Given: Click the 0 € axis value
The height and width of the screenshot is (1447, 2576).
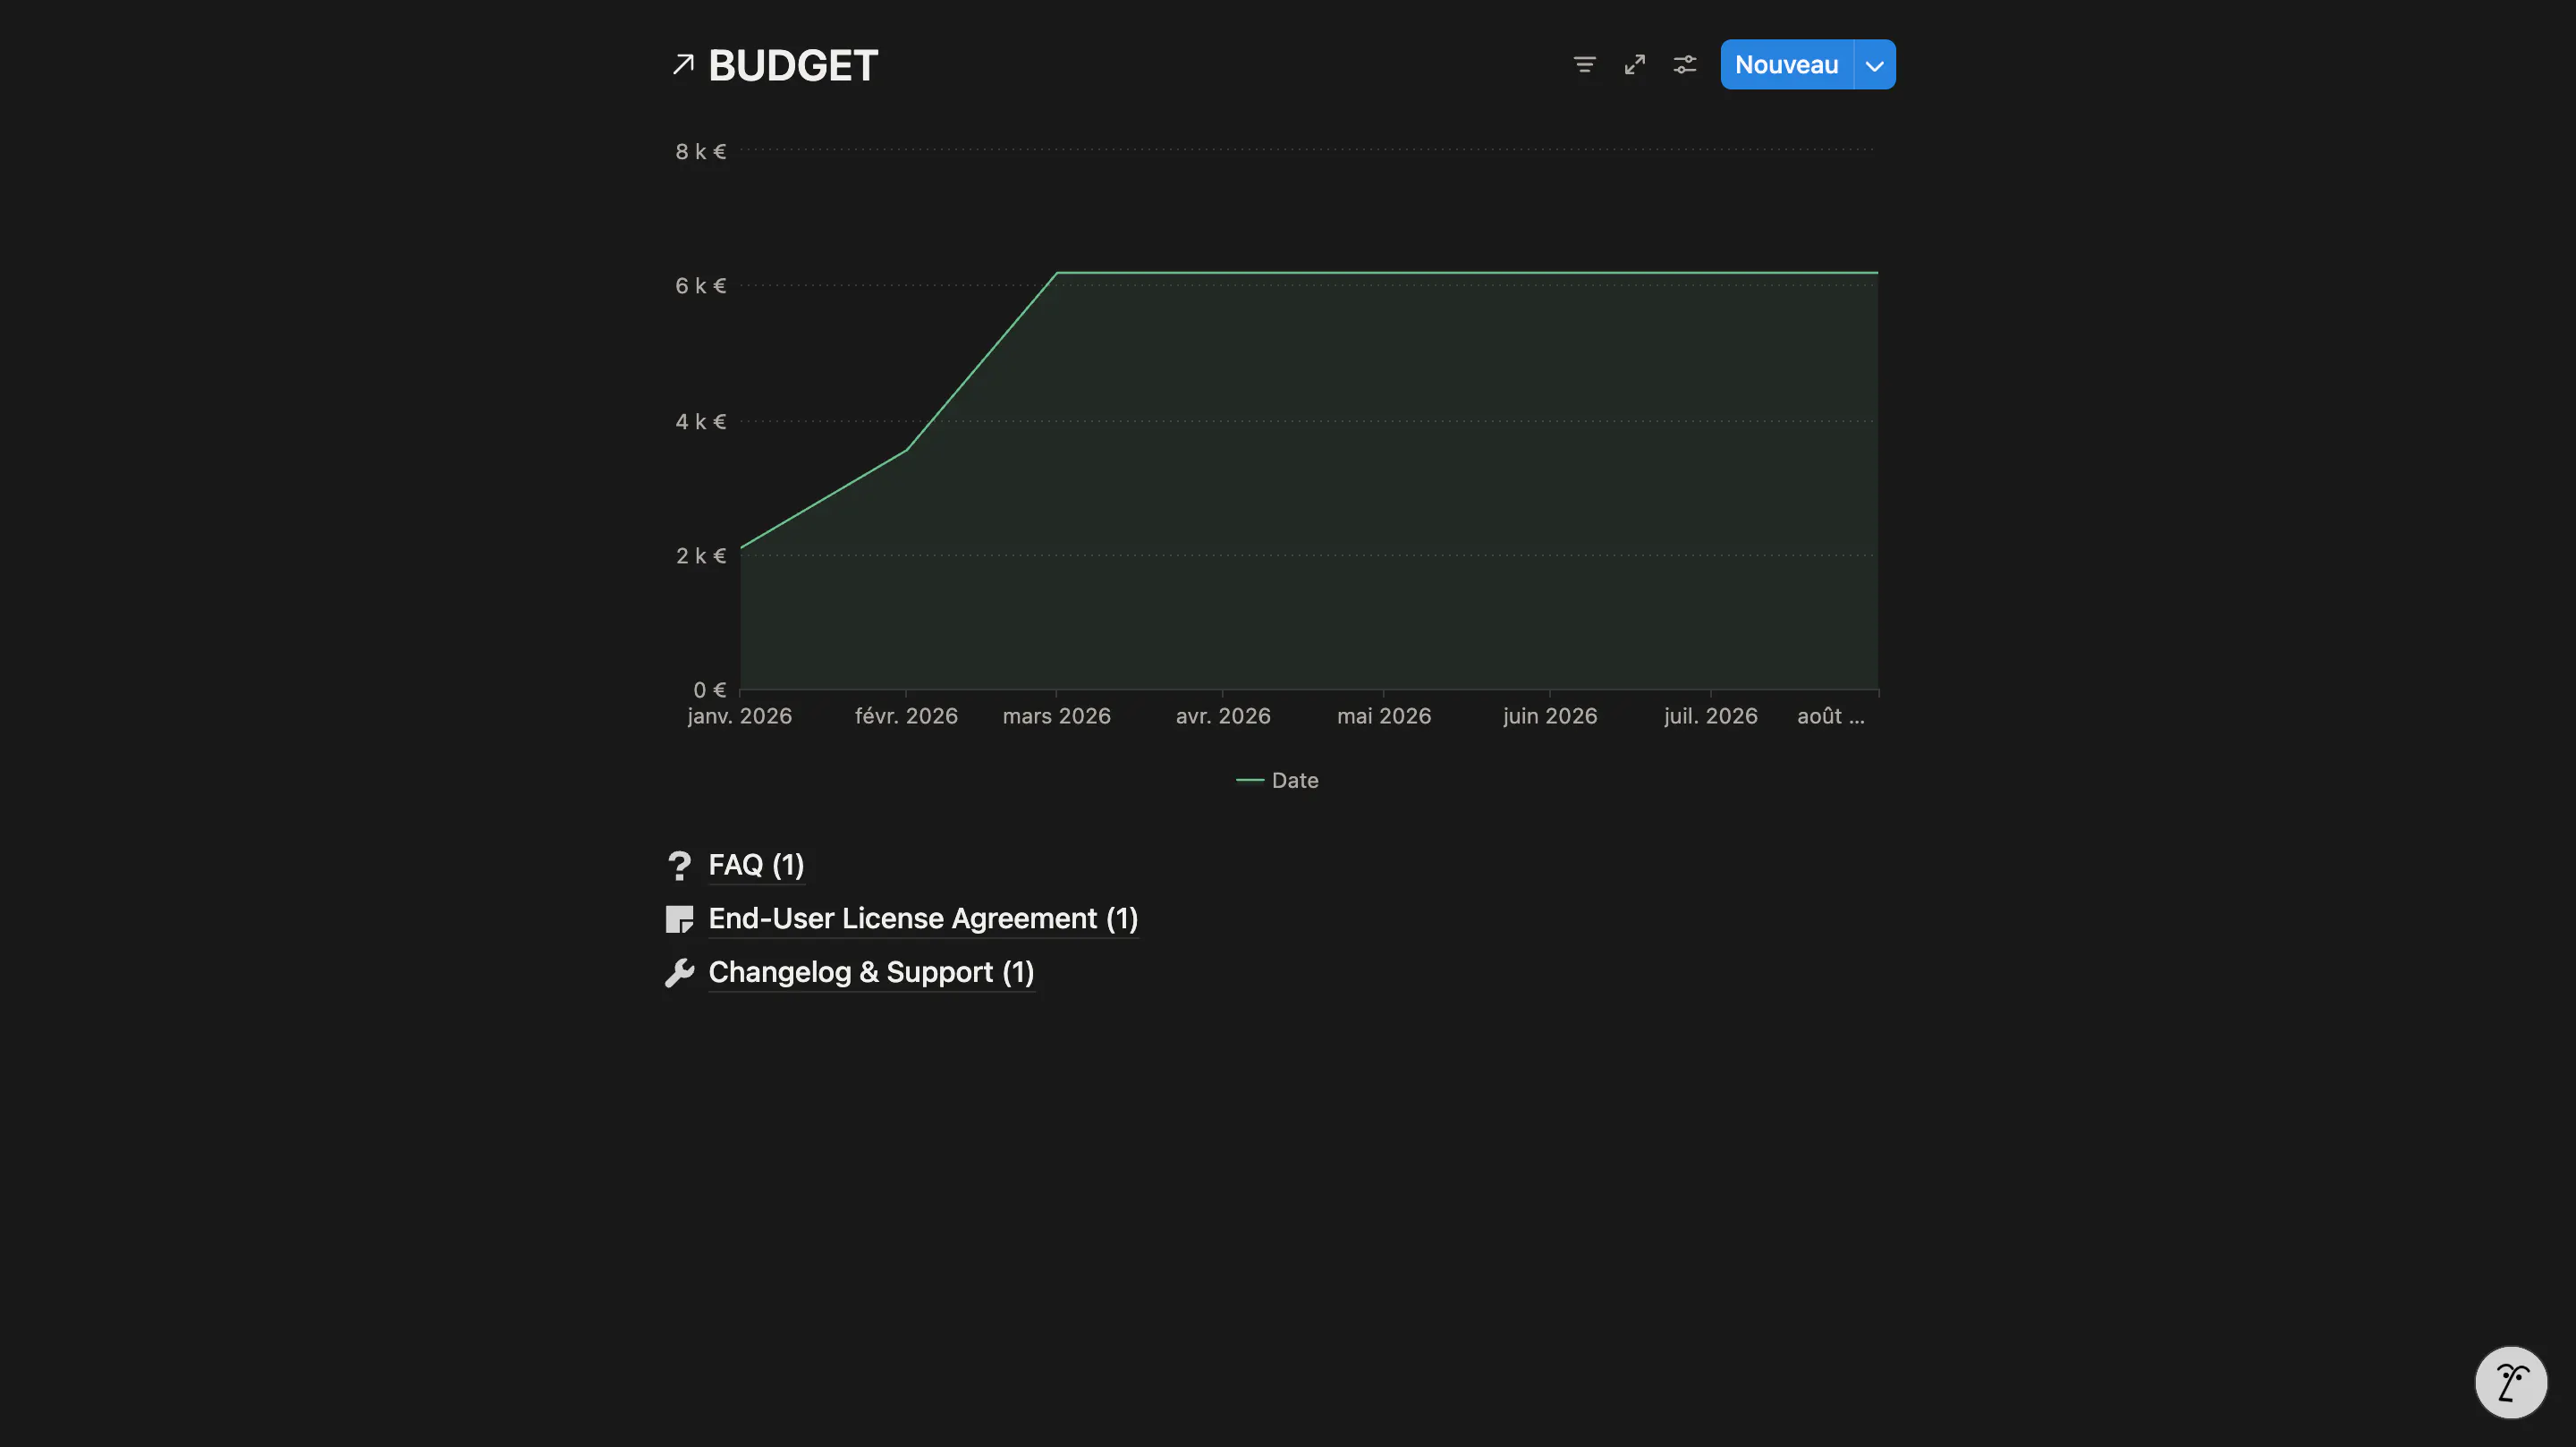Looking at the screenshot, I should pos(710,690).
